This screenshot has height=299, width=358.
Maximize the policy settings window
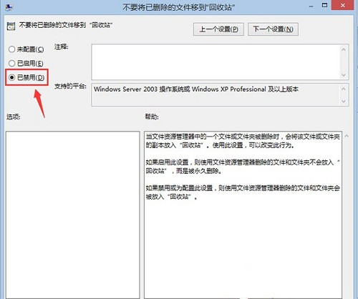[324, 5]
